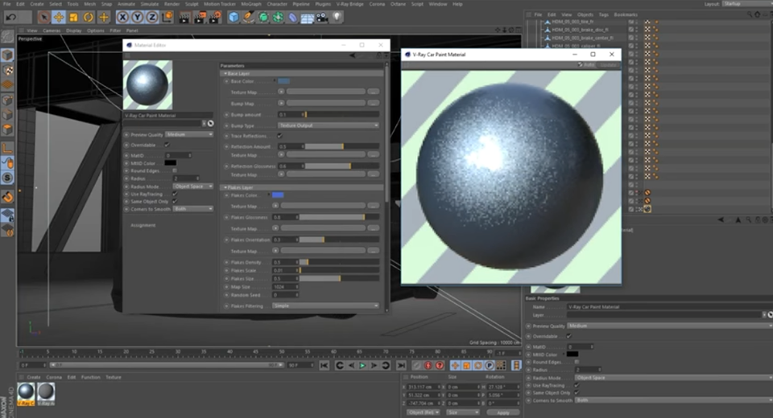Click browse button for Flakes Color Texture Map
The width and height of the screenshot is (773, 418).
point(373,206)
